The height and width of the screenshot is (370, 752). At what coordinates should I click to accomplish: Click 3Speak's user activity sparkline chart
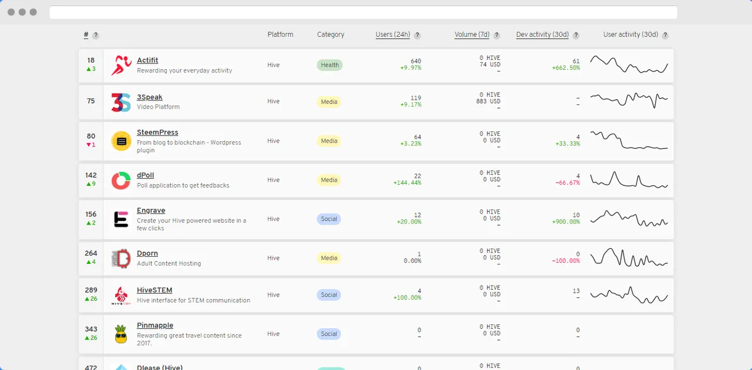[629, 100]
